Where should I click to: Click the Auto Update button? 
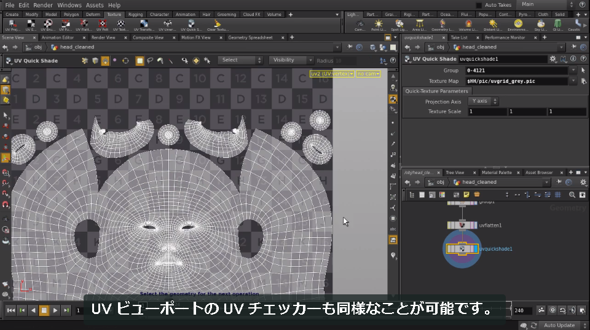coord(559,325)
